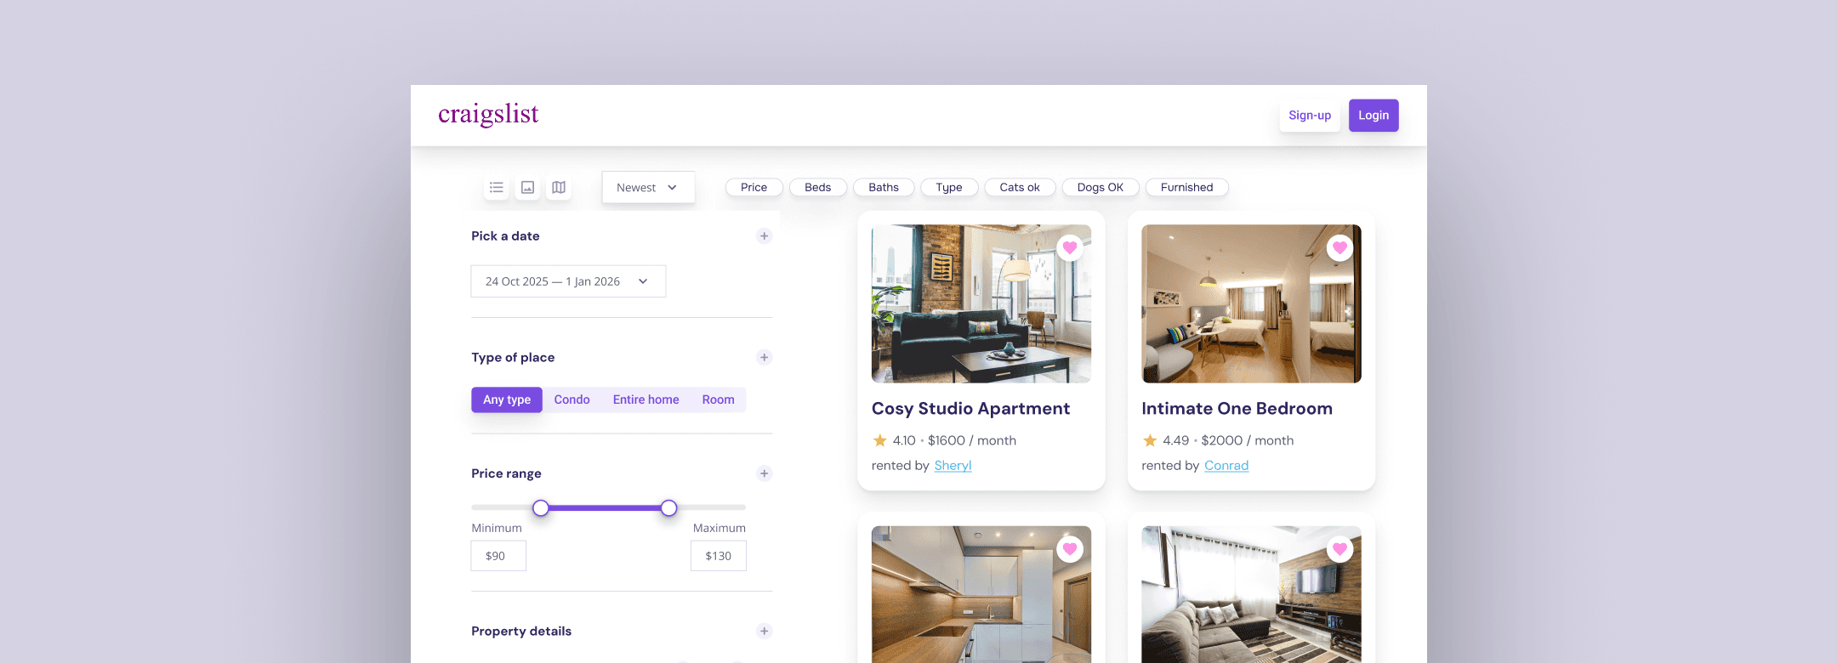This screenshot has height=663, width=1837.
Task: Toggle the Price filter chip
Action: [x=754, y=187]
